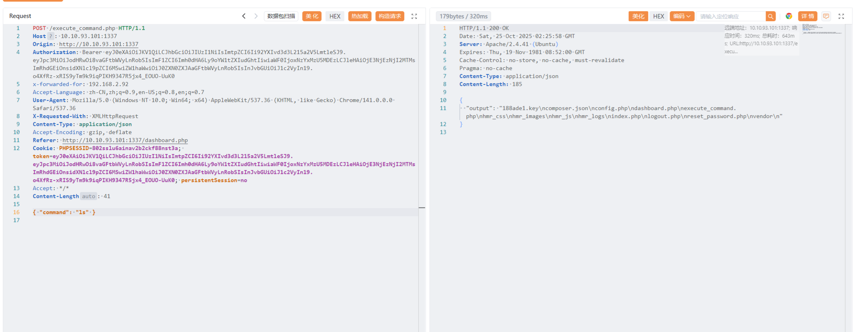The width and height of the screenshot is (858, 332).
Task: Click the Host question mark hint
Action: 51,36
